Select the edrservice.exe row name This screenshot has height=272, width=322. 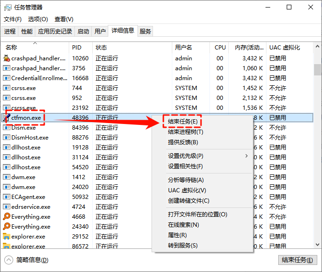(31, 207)
